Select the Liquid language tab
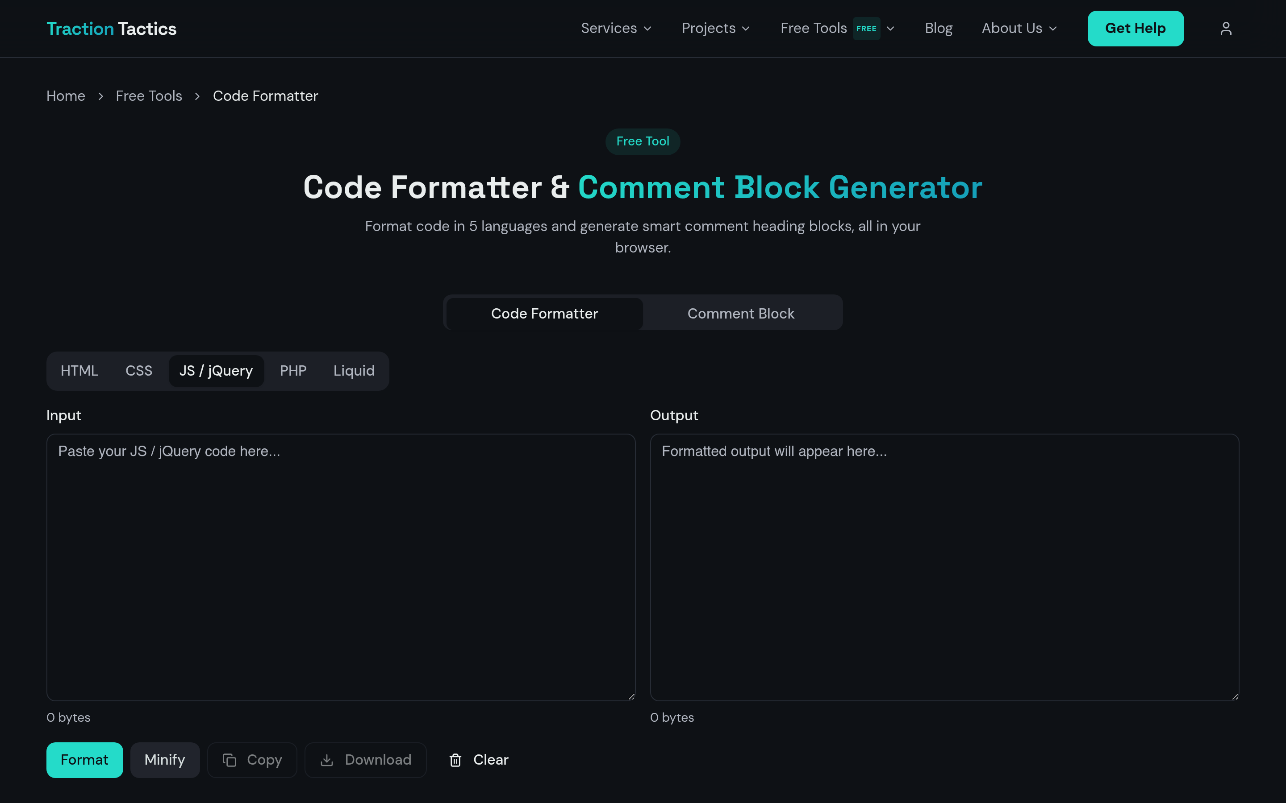 click(354, 371)
